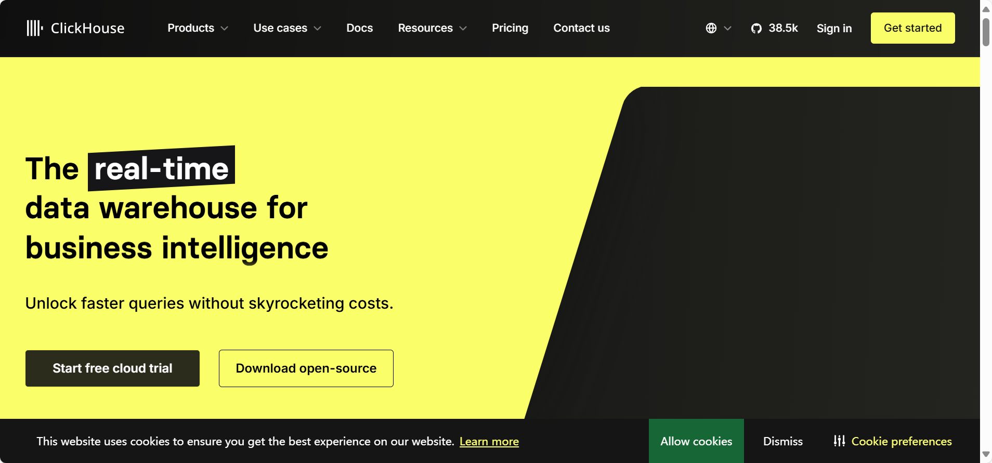Open the language dropdown chevron
Image resolution: width=992 pixels, height=463 pixels.
pos(728,28)
